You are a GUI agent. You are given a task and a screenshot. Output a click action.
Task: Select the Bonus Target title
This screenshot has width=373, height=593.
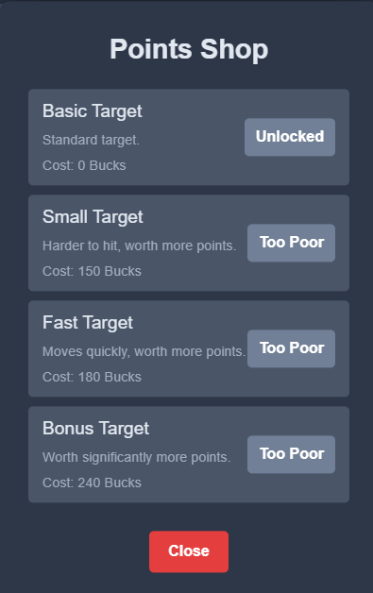(95, 429)
